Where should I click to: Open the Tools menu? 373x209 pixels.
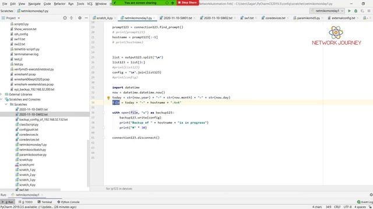[x=80, y=4]
